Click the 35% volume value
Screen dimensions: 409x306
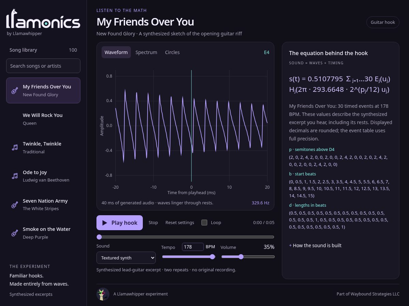(269, 247)
